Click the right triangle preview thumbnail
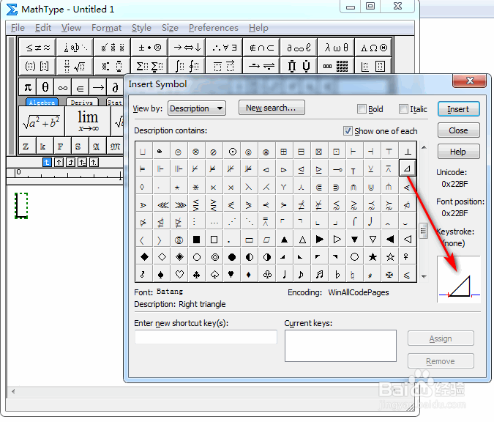Screen dimensions: 494x422 [459, 279]
